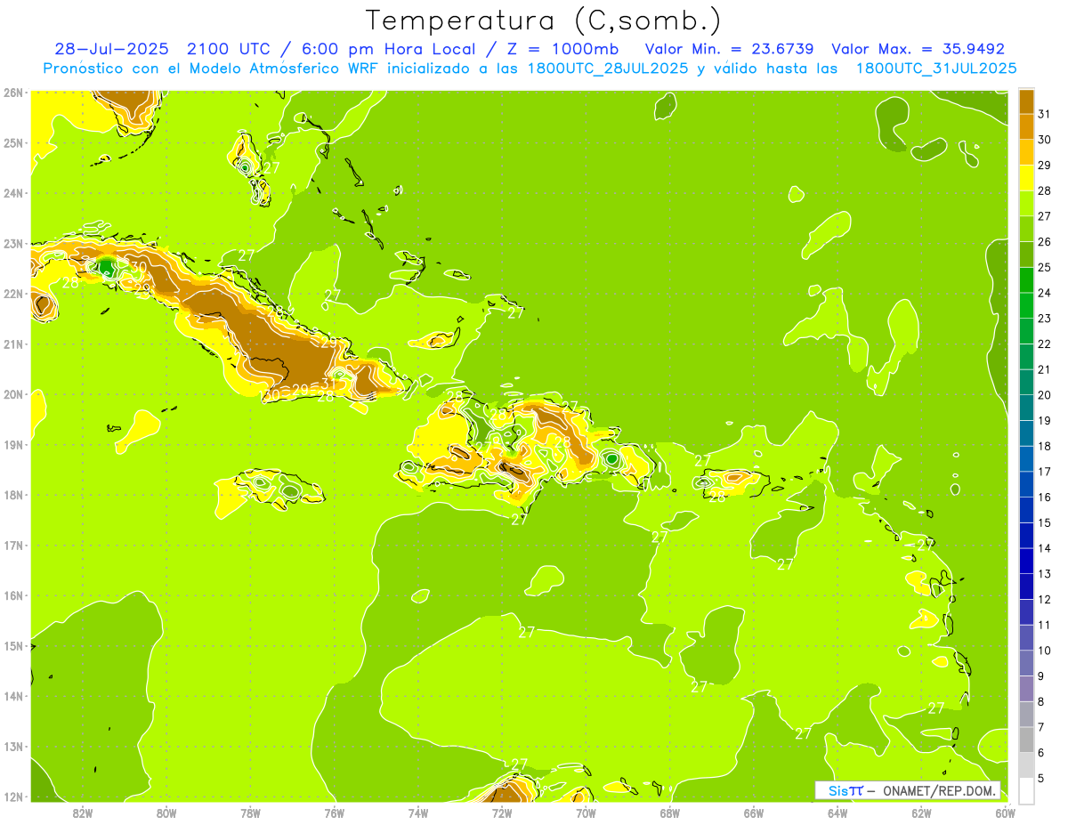Click the 22 value on the color legend
Viewport: 1068px width, 825px height.
click(1045, 344)
